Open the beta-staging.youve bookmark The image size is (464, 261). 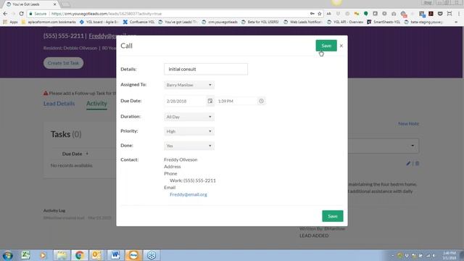tap(423, 22)
